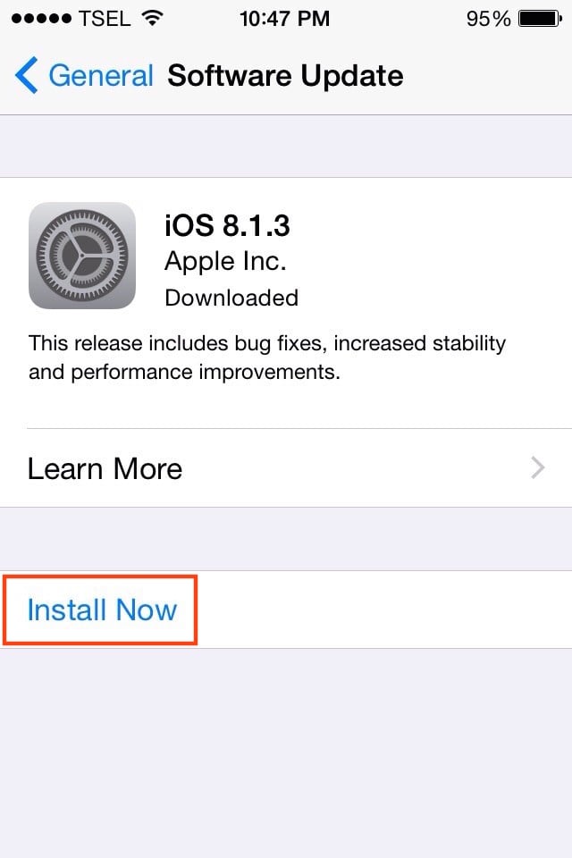Tap empty space right of Install Now
The height and width of the screenshot is (858, 572).
(384, 610)
